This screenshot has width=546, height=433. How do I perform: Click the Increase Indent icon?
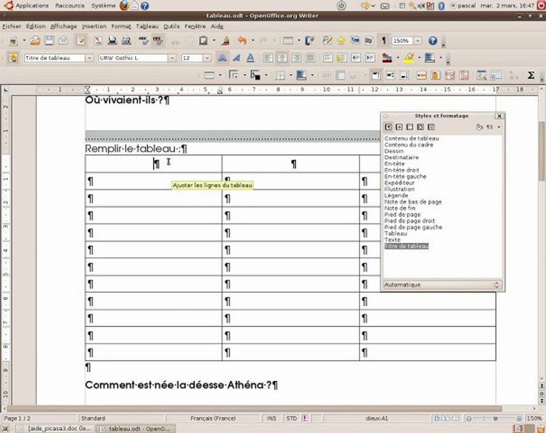pos(370,58)
